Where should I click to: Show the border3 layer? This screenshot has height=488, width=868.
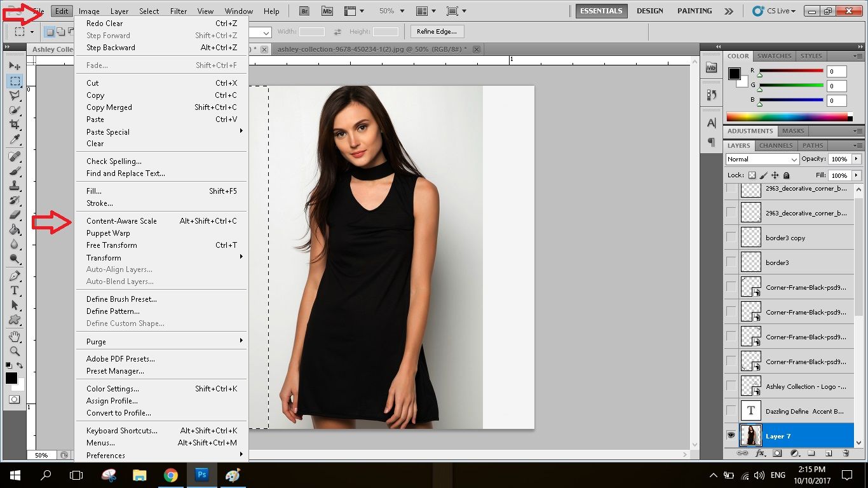[x=731, y=262]
